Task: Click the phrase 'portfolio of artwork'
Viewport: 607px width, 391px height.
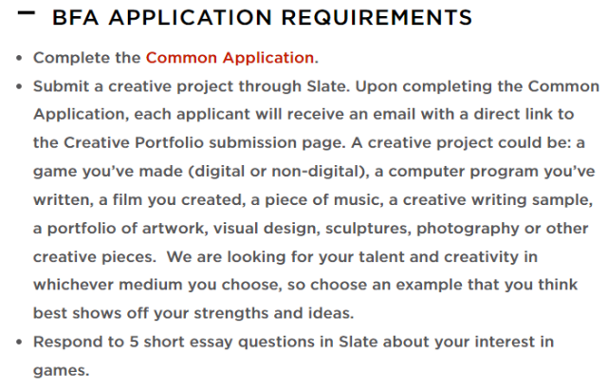Action: 128,229
